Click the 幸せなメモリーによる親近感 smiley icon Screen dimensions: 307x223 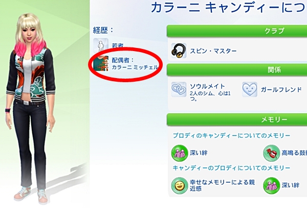[x=180, y=186]
